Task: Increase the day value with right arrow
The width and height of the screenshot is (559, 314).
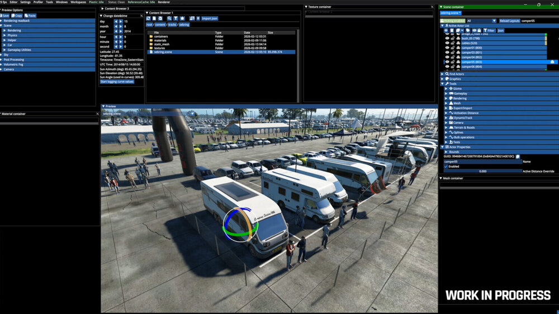Action: pos(121,21)
